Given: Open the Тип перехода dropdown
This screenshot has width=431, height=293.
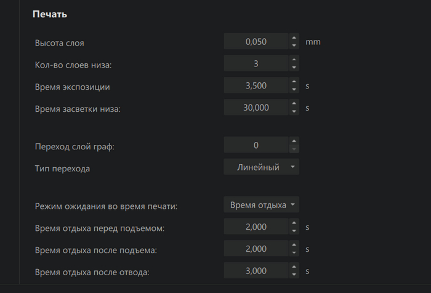Looking at the screenshot, I should pyautogui.click(x=262, y=167).
